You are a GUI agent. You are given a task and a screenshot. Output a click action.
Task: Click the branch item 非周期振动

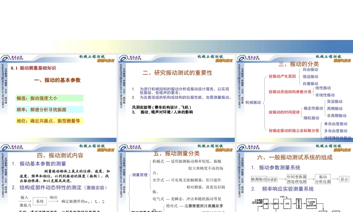coord(336,116)
